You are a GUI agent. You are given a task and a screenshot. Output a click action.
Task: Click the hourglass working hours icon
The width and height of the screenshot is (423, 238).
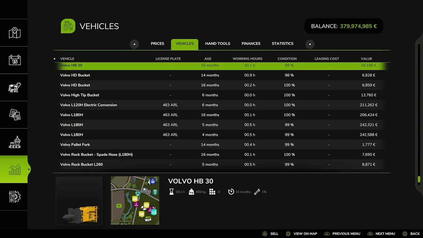click(171, 192)
